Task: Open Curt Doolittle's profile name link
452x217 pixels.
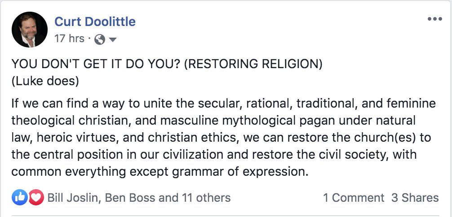Action: (x=95, y=21)
